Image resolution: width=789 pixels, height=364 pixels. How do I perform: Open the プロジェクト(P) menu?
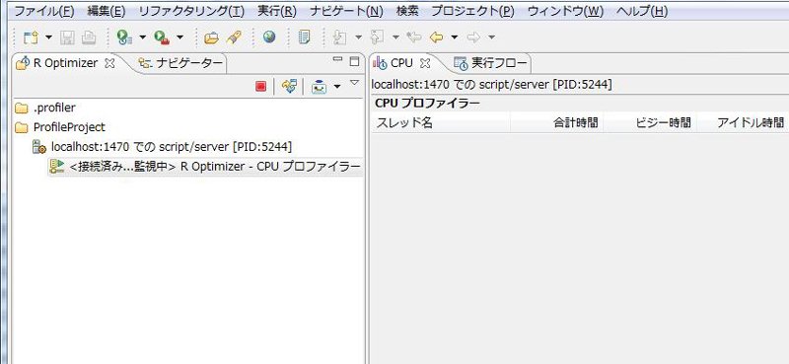[x=473, y=11]
